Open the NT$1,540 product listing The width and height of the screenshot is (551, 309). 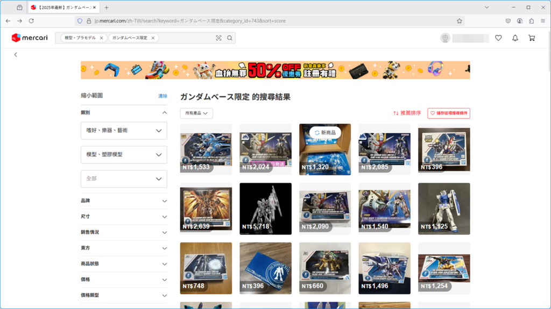384,209
